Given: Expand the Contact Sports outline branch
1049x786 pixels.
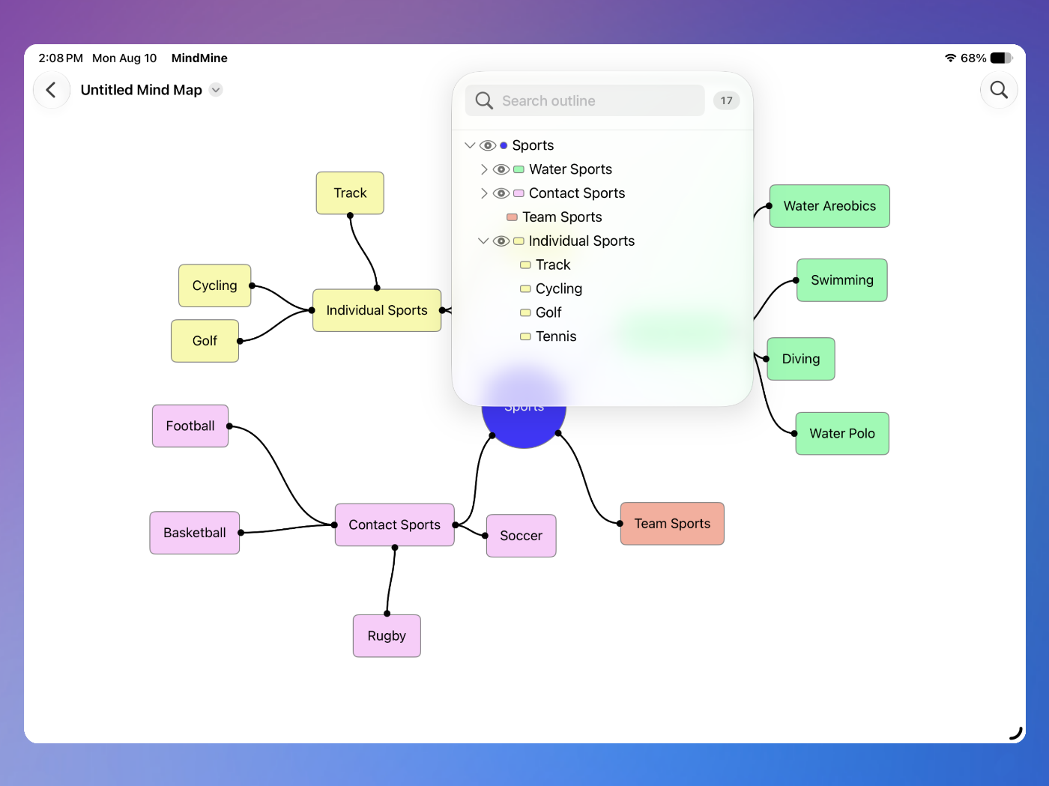Looking at the screenshot, I should (x=484, y=193).
